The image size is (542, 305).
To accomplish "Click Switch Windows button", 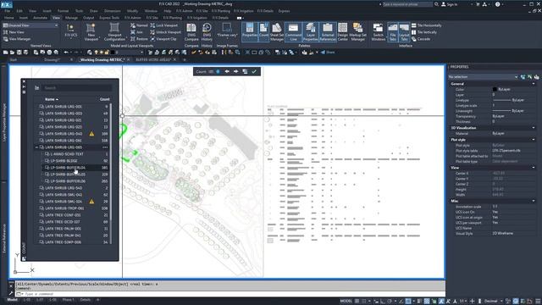I will [x=379, y=32].
